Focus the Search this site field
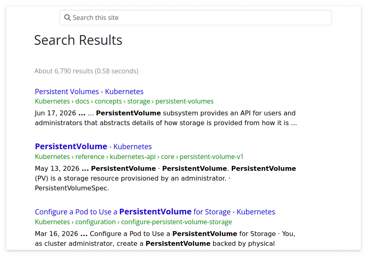This screenshot has width=367, height=256. pyautogui.click(x=196, y=18)
